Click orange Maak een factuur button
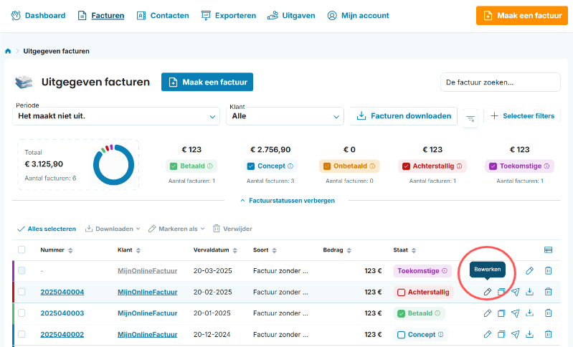Viewport: 573px width, 347px height. click(522, 16)
